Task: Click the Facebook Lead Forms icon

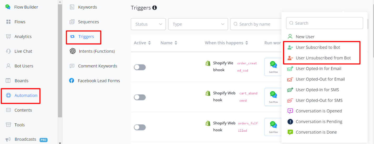Action: click(72, 81)
